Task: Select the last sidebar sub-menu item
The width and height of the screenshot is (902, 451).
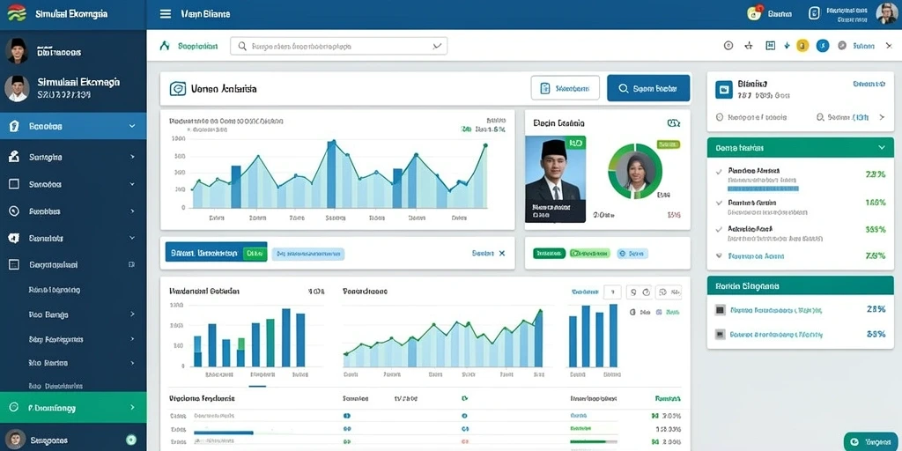Action: click(55, 386)
